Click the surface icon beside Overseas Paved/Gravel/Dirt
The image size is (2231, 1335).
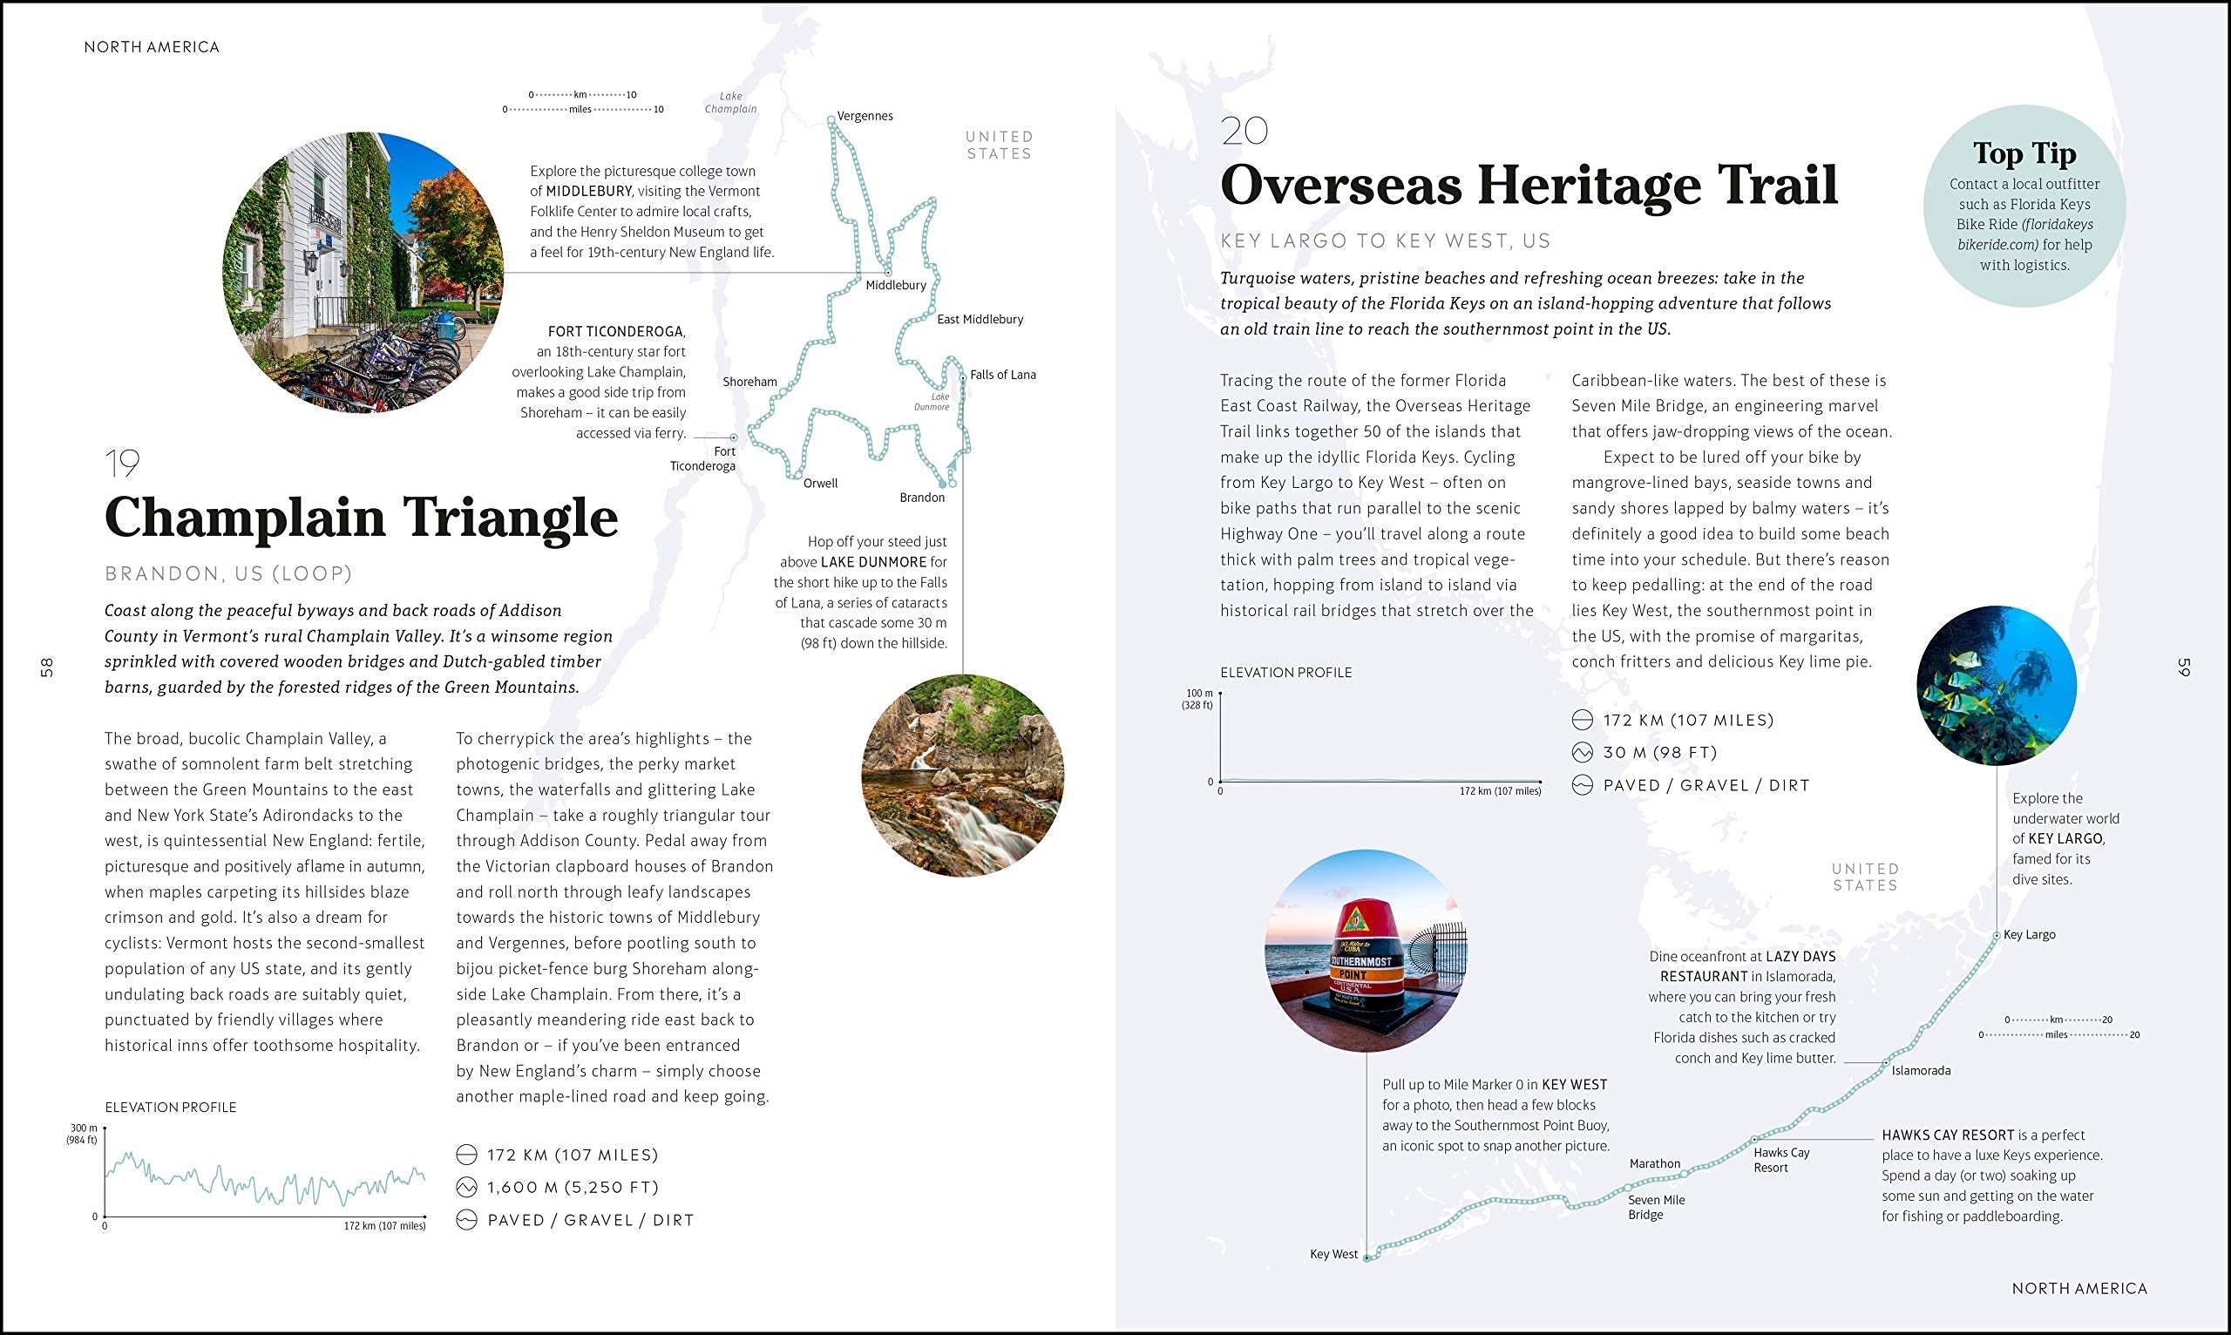coord(1582,785)
